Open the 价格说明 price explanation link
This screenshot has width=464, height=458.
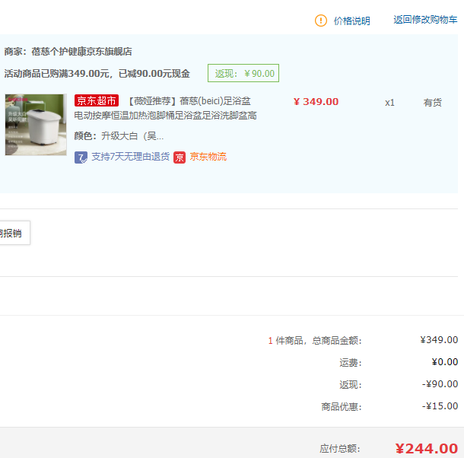352,21
